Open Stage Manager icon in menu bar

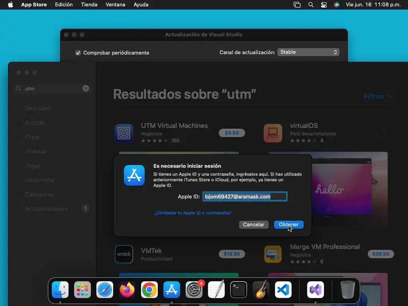point(297,5)
